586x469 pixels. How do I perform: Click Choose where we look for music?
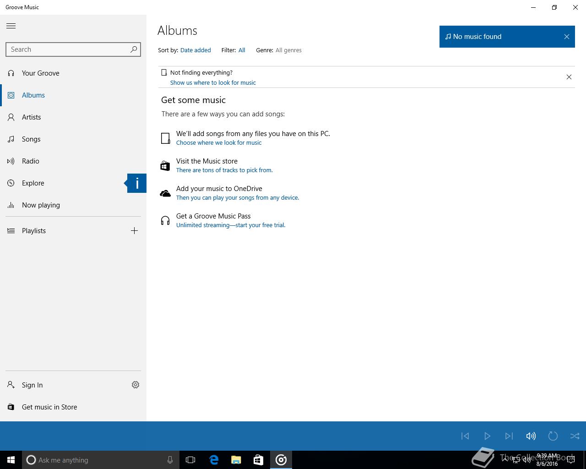(219, 143)
